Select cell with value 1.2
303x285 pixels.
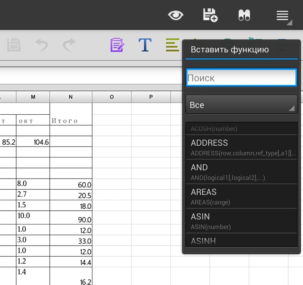[x=33, y=262]
